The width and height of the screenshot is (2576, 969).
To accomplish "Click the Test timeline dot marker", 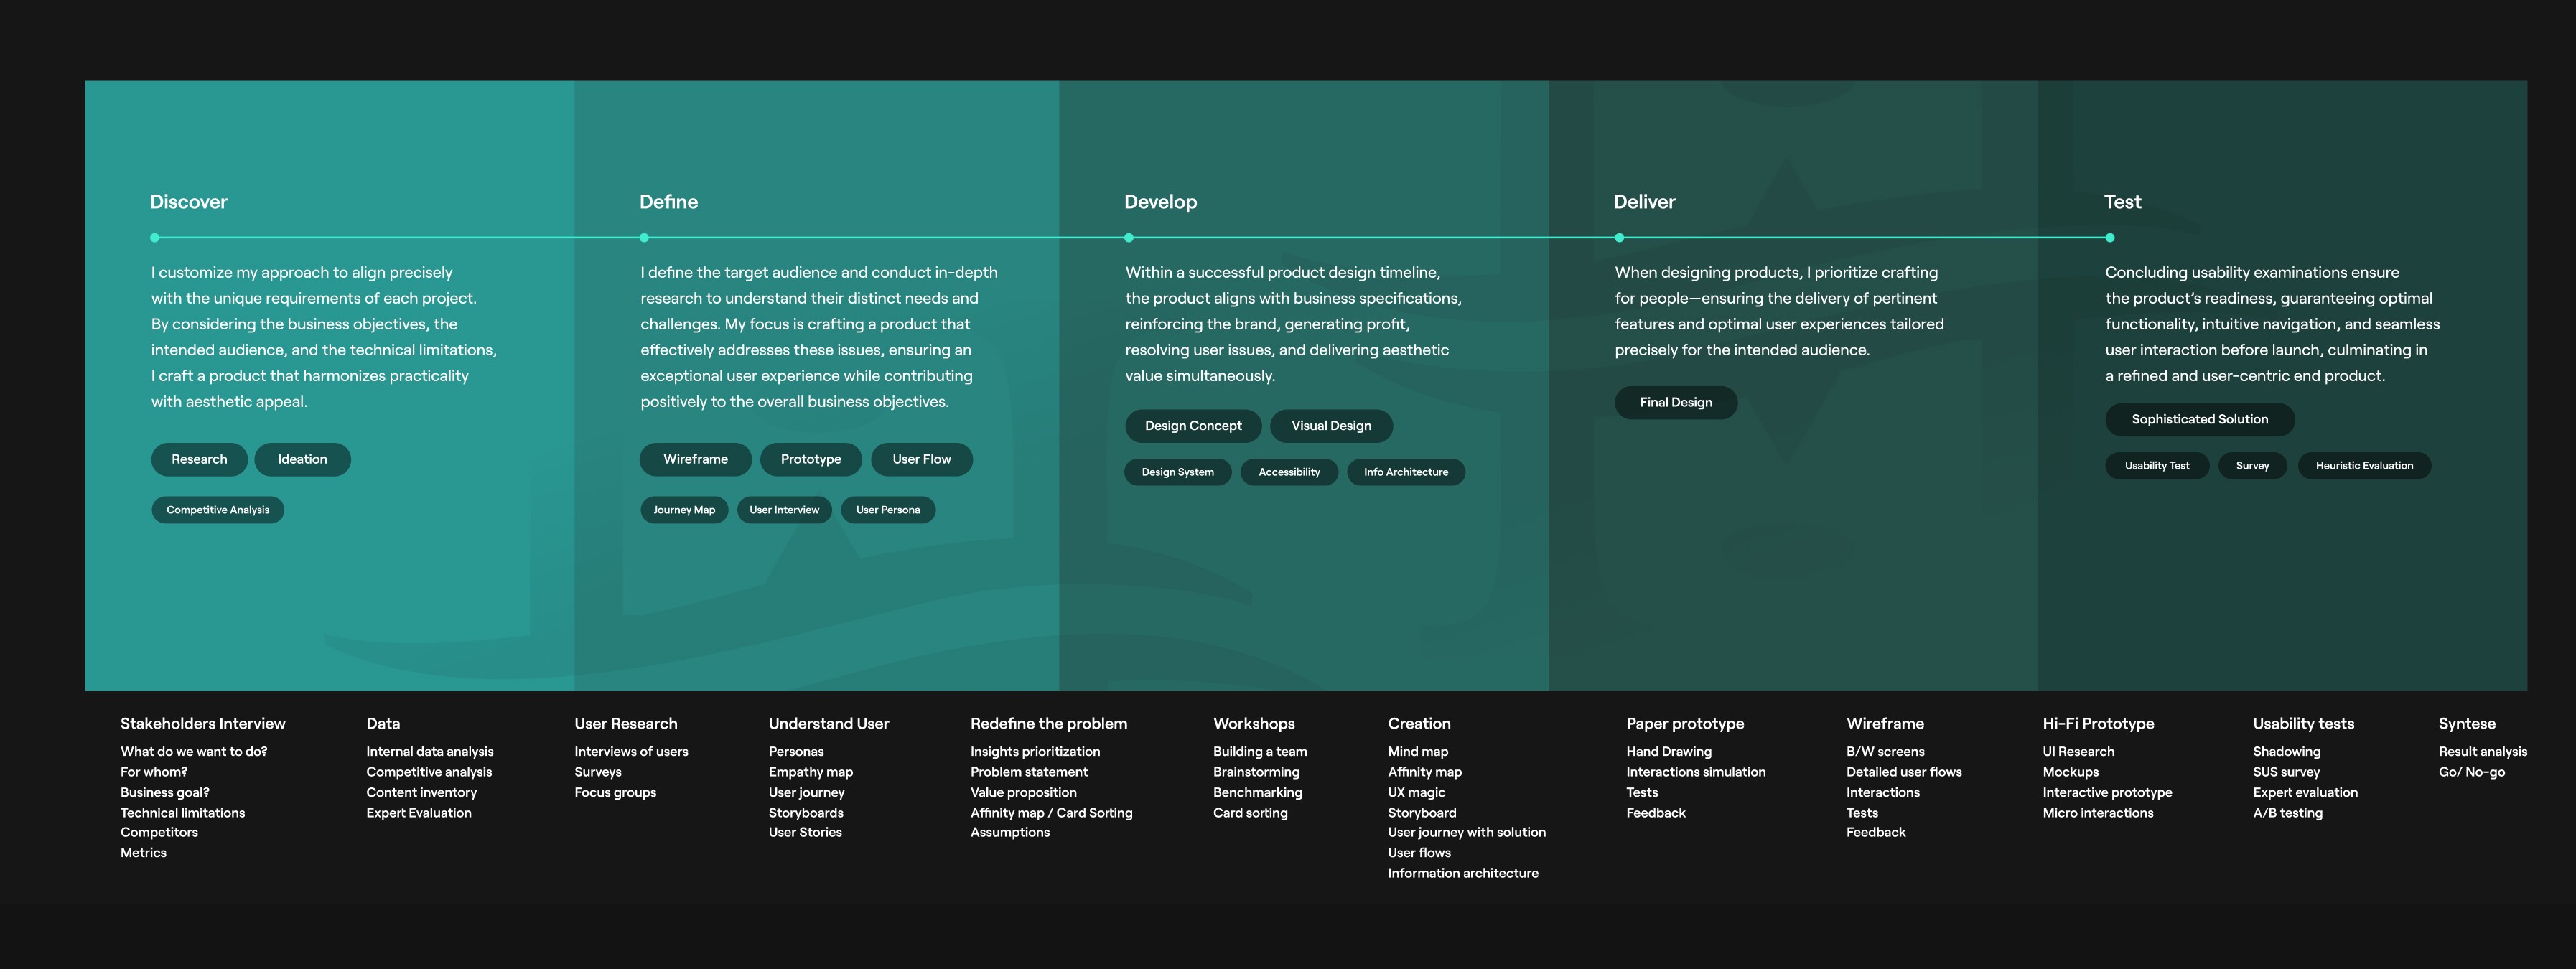I will click(x=2110, y=238).
